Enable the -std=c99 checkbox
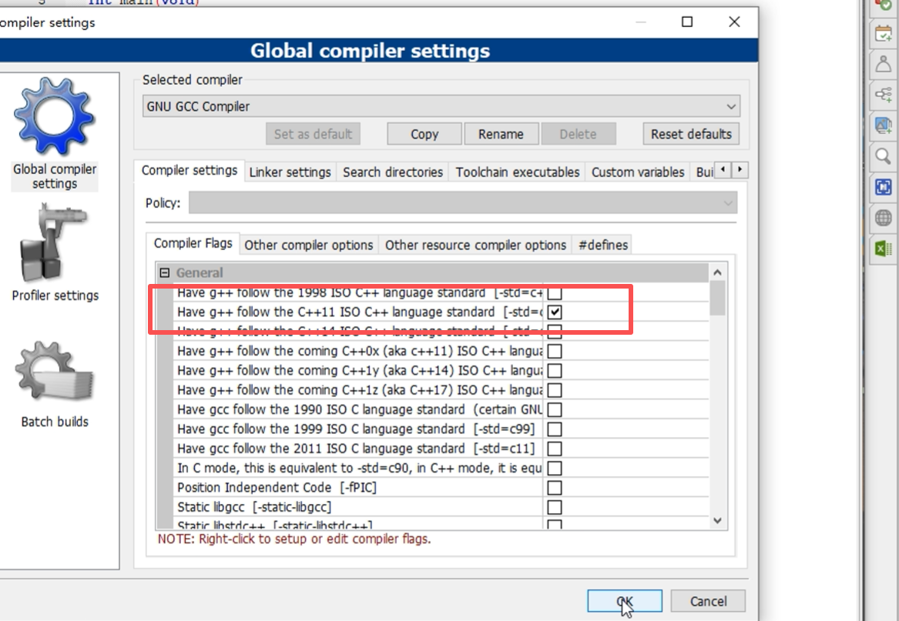The image size is (899, 621). pyautogui.click(x=555, y=429)
